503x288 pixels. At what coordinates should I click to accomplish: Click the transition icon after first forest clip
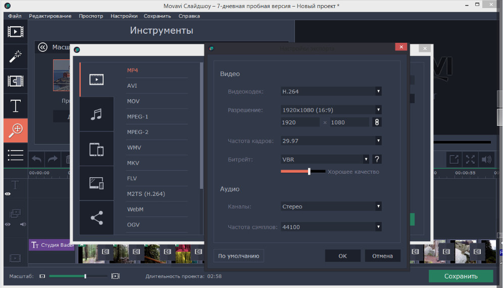(105, 252)
